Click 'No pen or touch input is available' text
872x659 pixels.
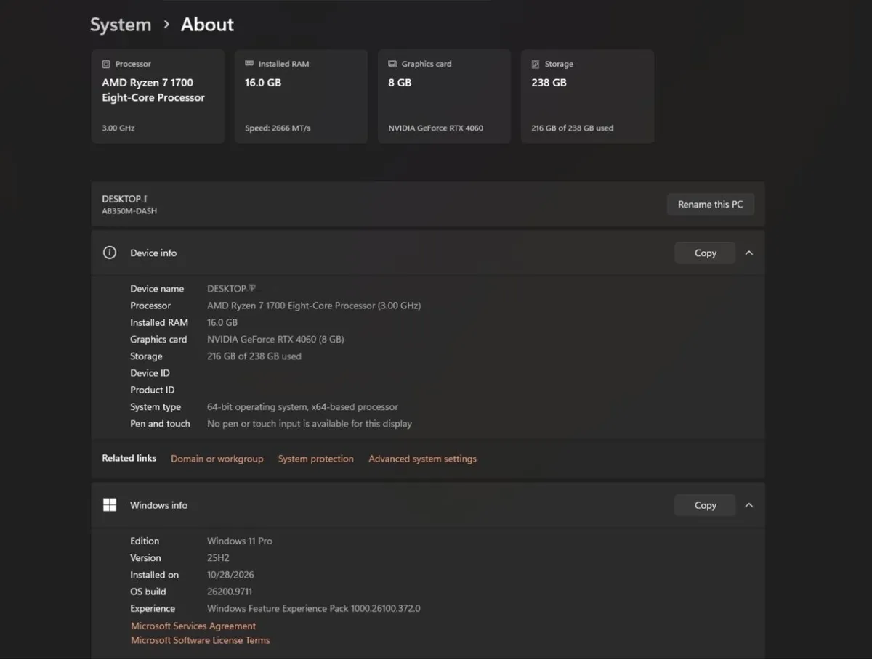click(310, 424)
